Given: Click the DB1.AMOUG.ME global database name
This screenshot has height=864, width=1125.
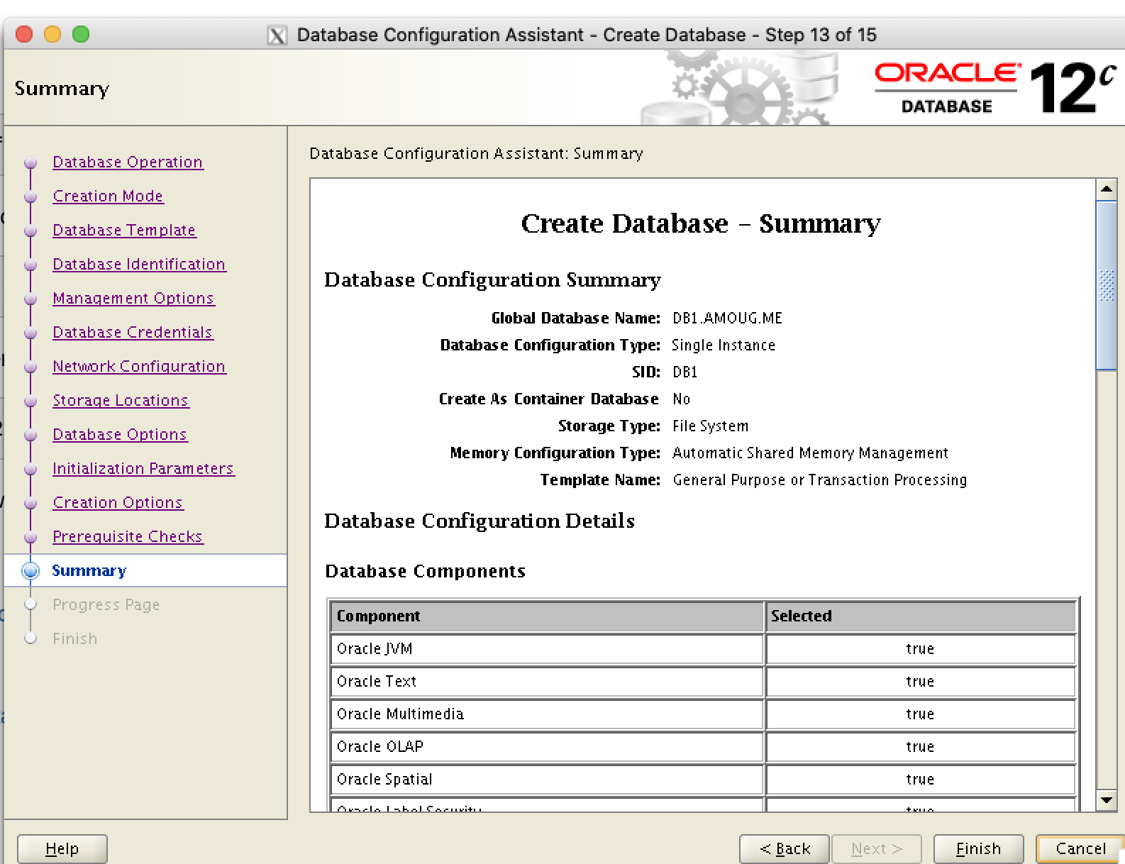Looking at the screenshot, I should pos(727,318).
